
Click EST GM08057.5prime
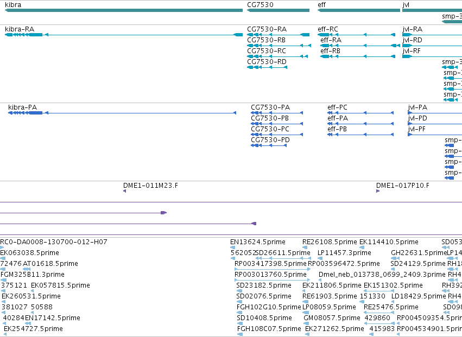point(332,318)
